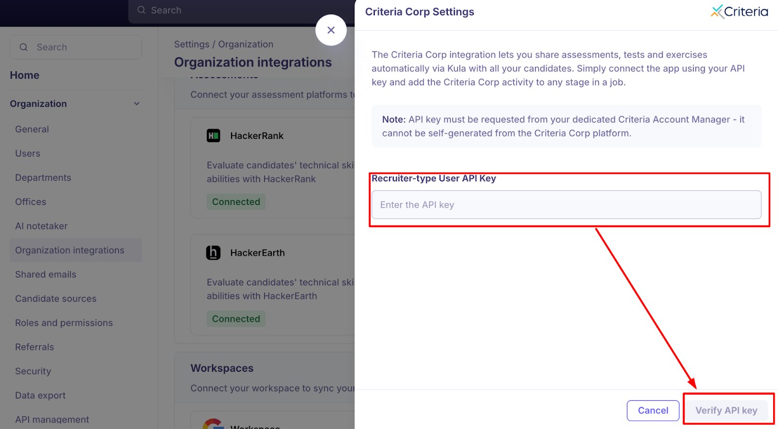Open the Users settings page

pos(28,154)
